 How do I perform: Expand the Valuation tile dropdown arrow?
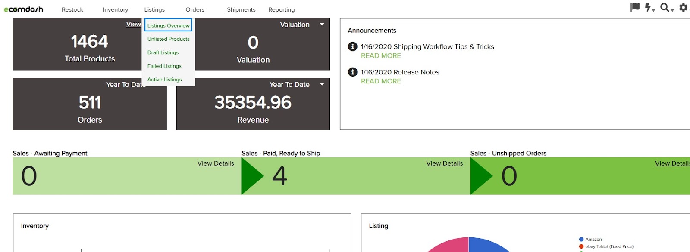pyautogui.click(x=322, y=25)
